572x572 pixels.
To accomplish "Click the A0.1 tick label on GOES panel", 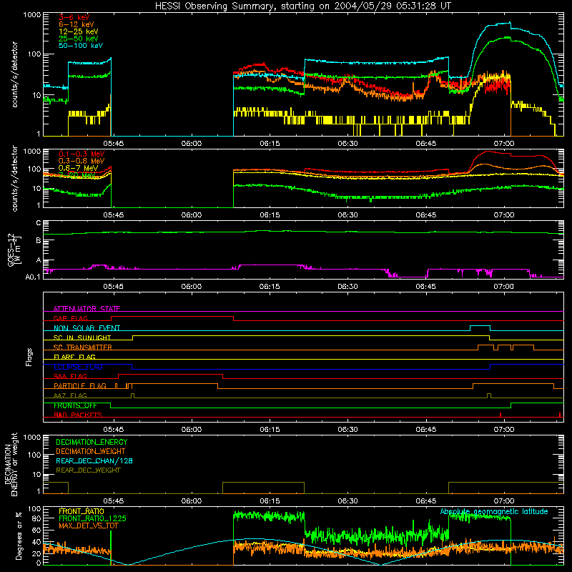I will tap(33, 277).
